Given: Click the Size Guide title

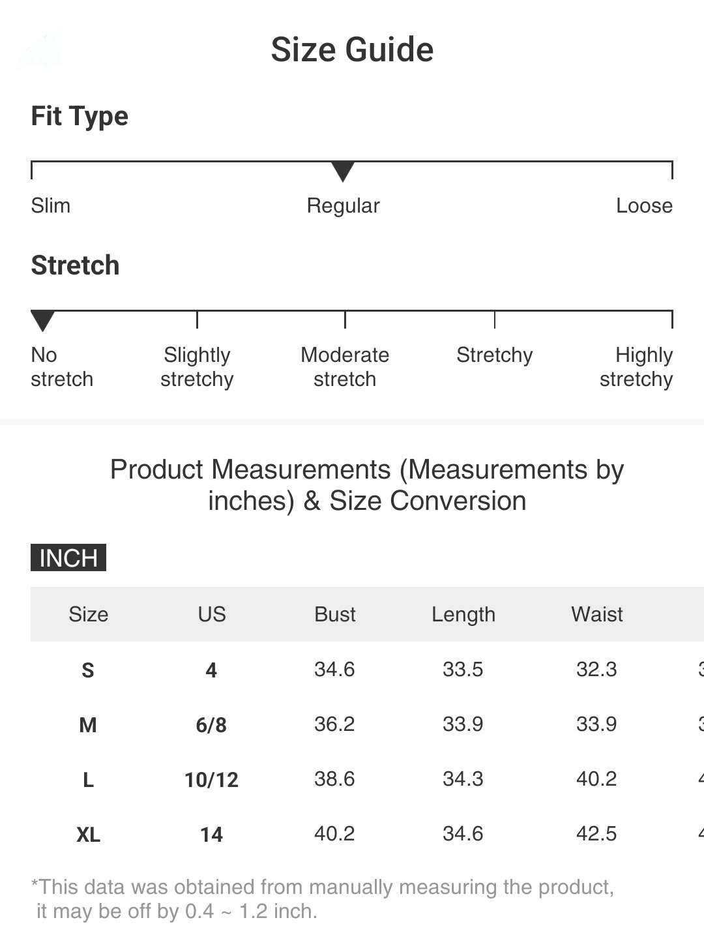Looking at the screenshot, I should point(352,50).
